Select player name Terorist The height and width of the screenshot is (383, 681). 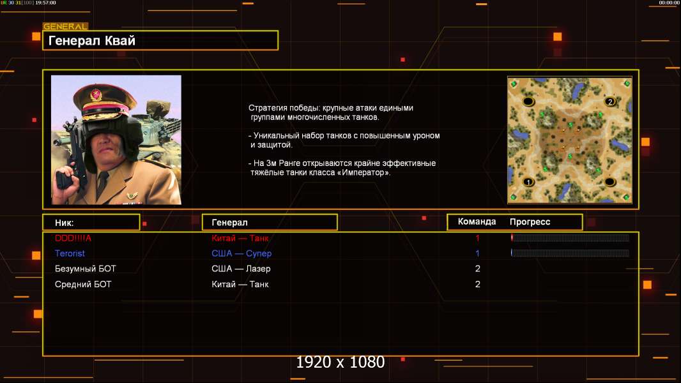click(70, 253)
